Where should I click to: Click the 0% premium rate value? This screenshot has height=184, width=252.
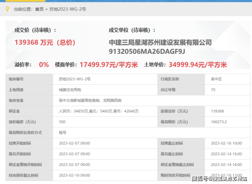click(x=44, y=65)
